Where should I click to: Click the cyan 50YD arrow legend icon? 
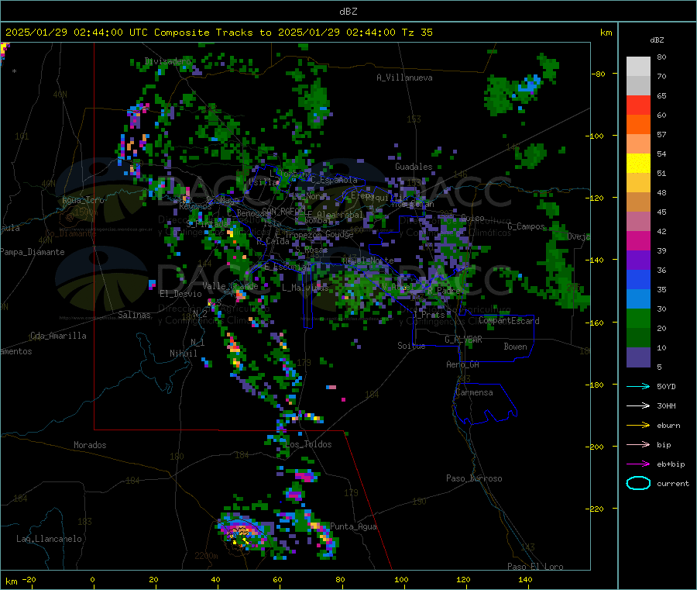click(638, 386)
